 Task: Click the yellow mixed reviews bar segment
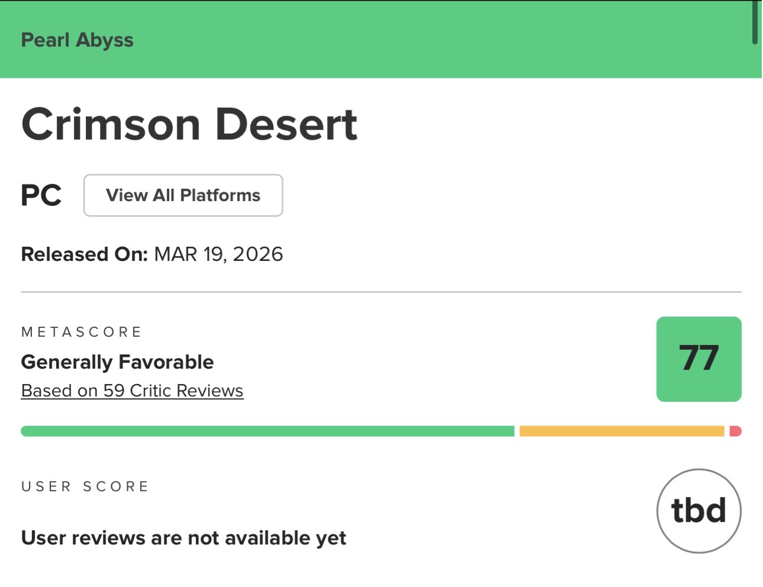(x=622, y=431)
